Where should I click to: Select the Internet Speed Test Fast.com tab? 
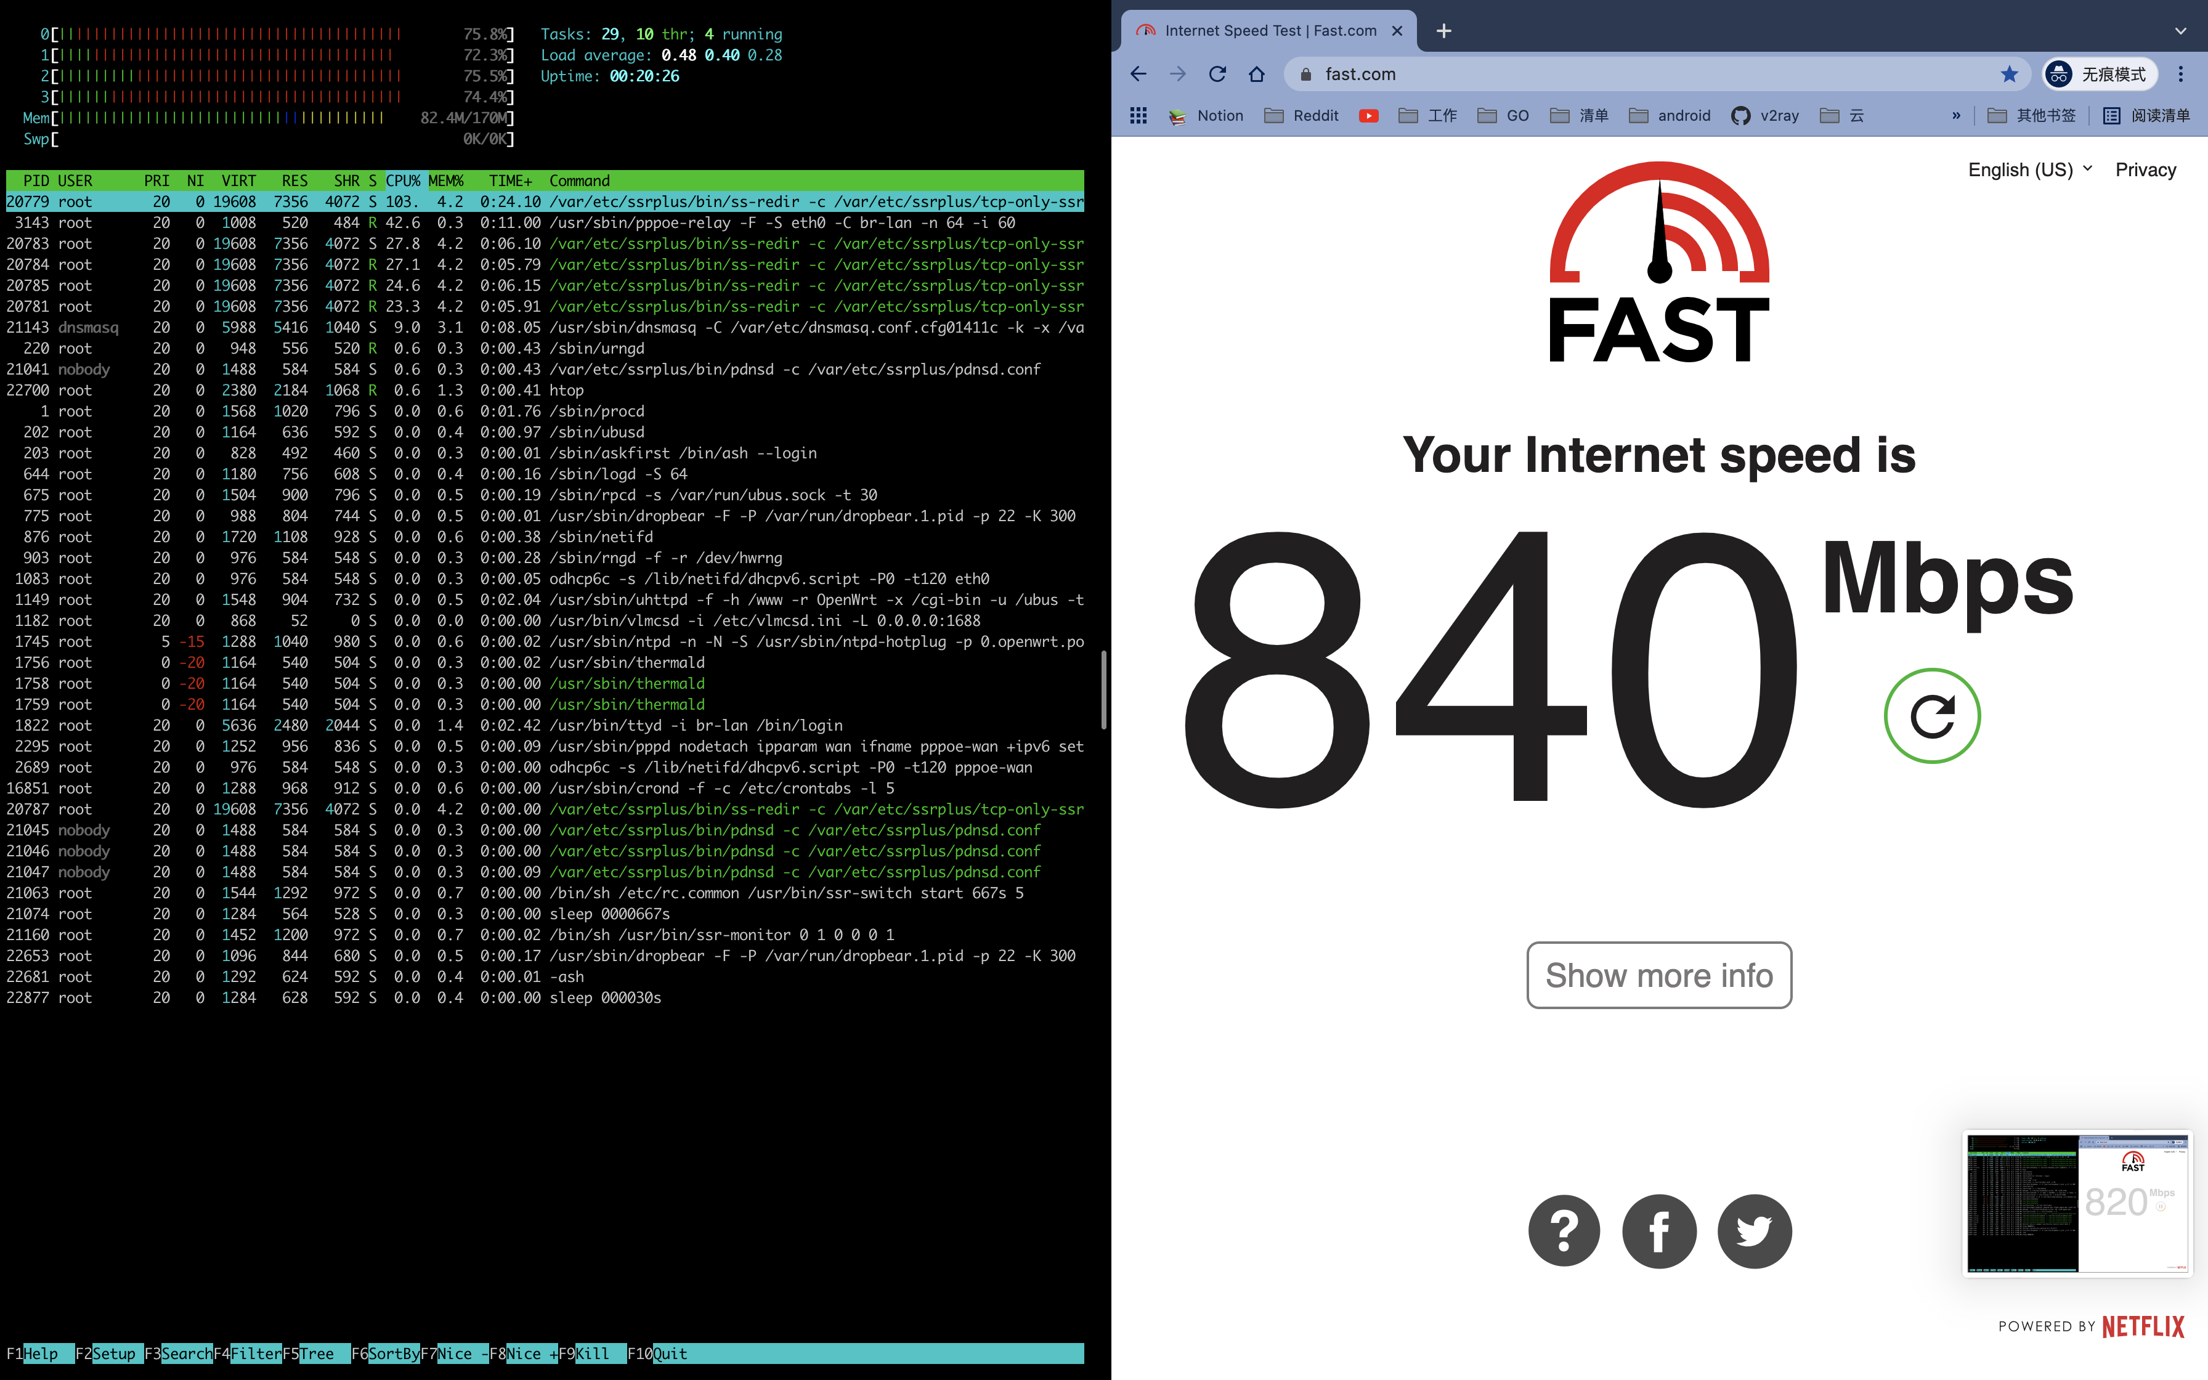[1268, 31]
